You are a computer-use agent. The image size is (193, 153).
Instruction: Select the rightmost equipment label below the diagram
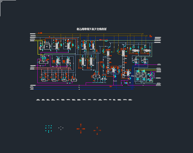(130, 100)
